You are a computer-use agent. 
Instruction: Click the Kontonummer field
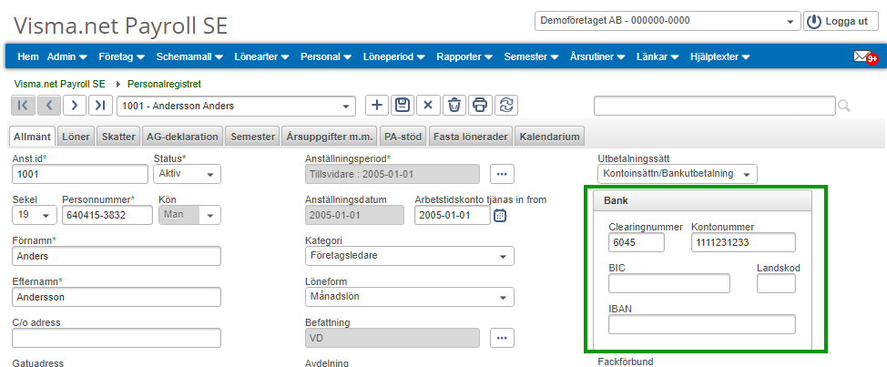pyautogui.click(x=743, y=242)
